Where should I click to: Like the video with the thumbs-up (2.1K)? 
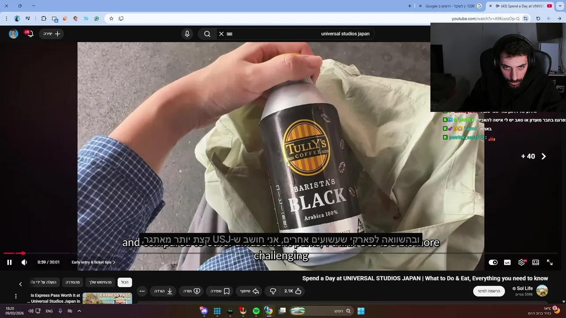[293, 291]
